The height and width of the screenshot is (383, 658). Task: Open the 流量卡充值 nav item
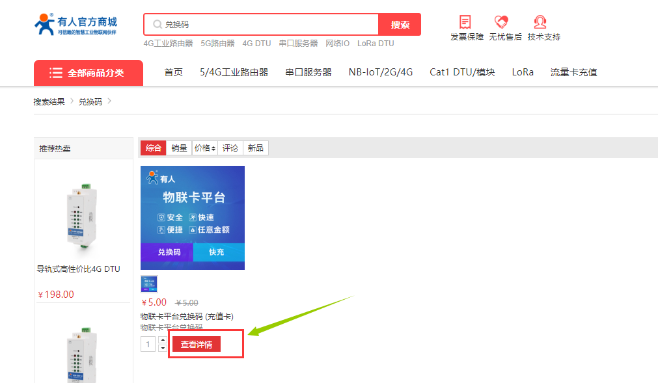tap(573, 72)
